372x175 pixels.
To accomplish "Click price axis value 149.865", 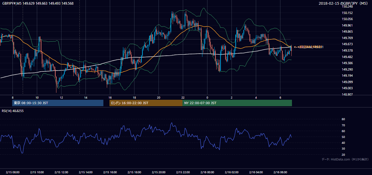I will pyautogui.click(x=347, y=32).
